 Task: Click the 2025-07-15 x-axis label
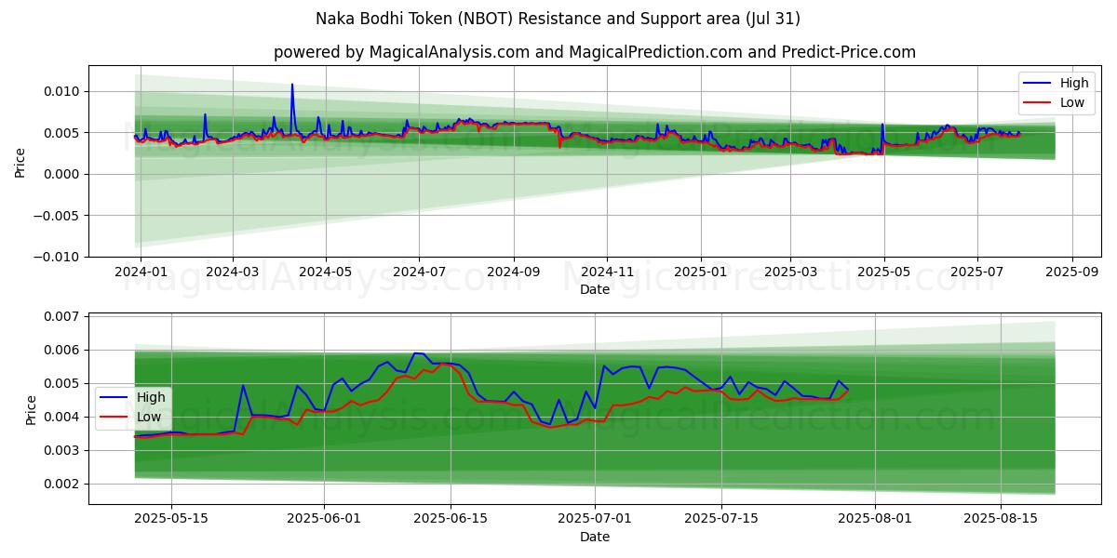[x=721, y=520]
